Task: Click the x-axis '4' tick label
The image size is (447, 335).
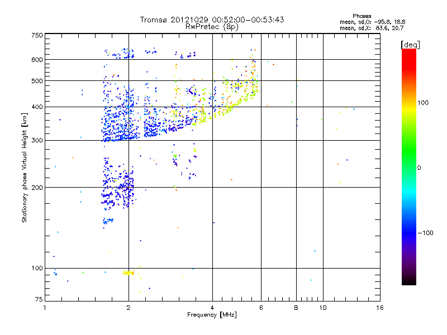Action: (212, 308)
